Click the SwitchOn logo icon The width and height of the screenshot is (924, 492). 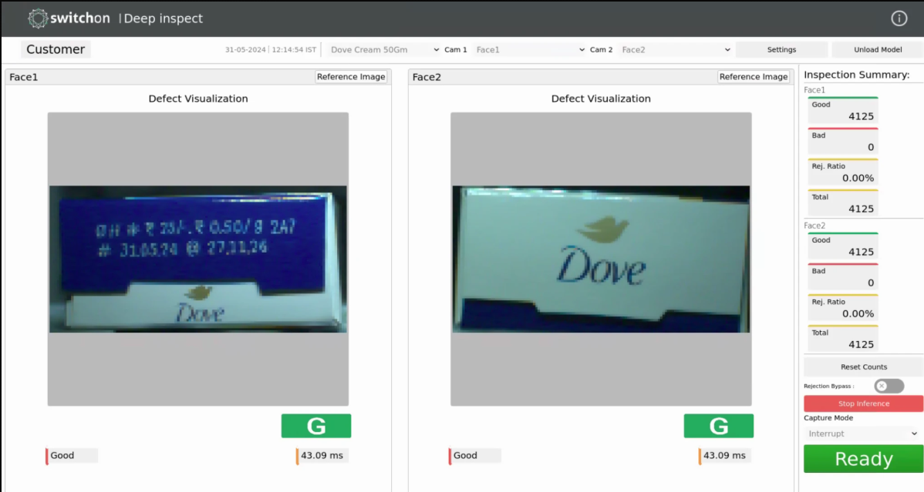coord(38,18)
